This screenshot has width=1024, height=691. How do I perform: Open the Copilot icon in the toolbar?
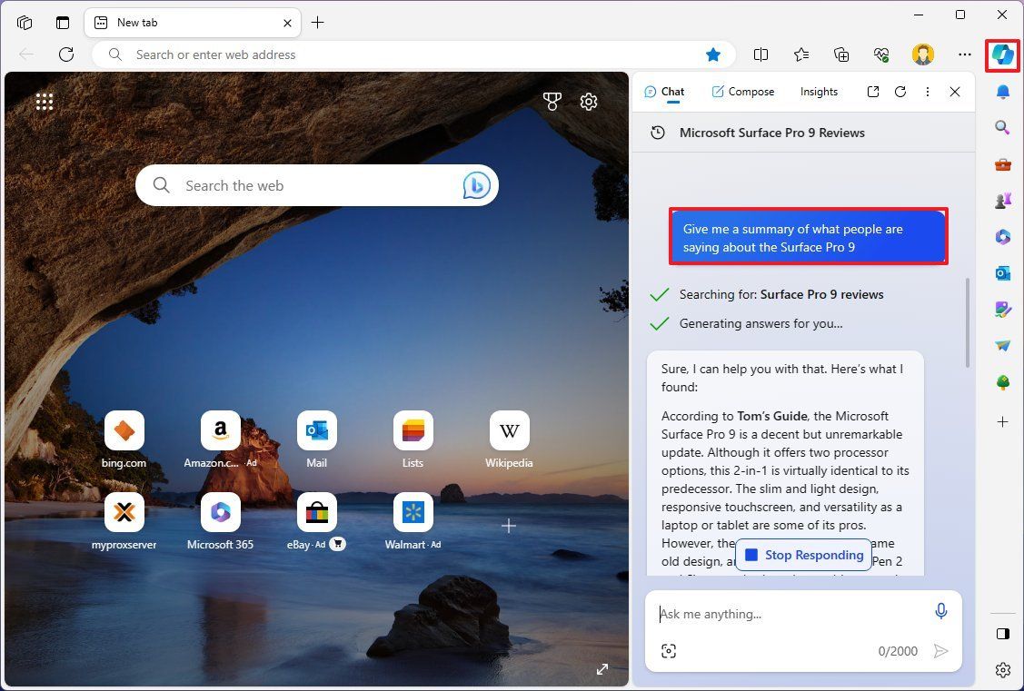tap(1002, 54)
